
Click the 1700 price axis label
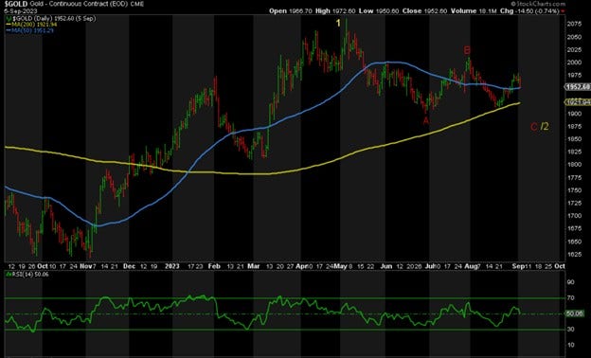[574, 216]
